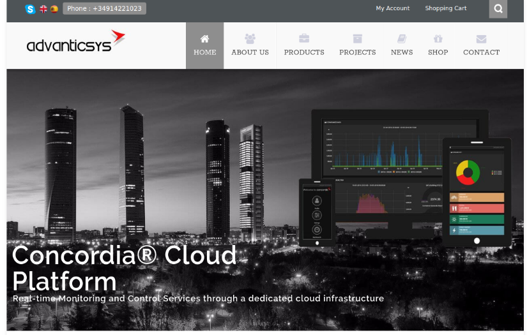Click the envelope icon above Contact
Image resolution: width=527 pixels, height=335 pixels.
tap(481, 39)
